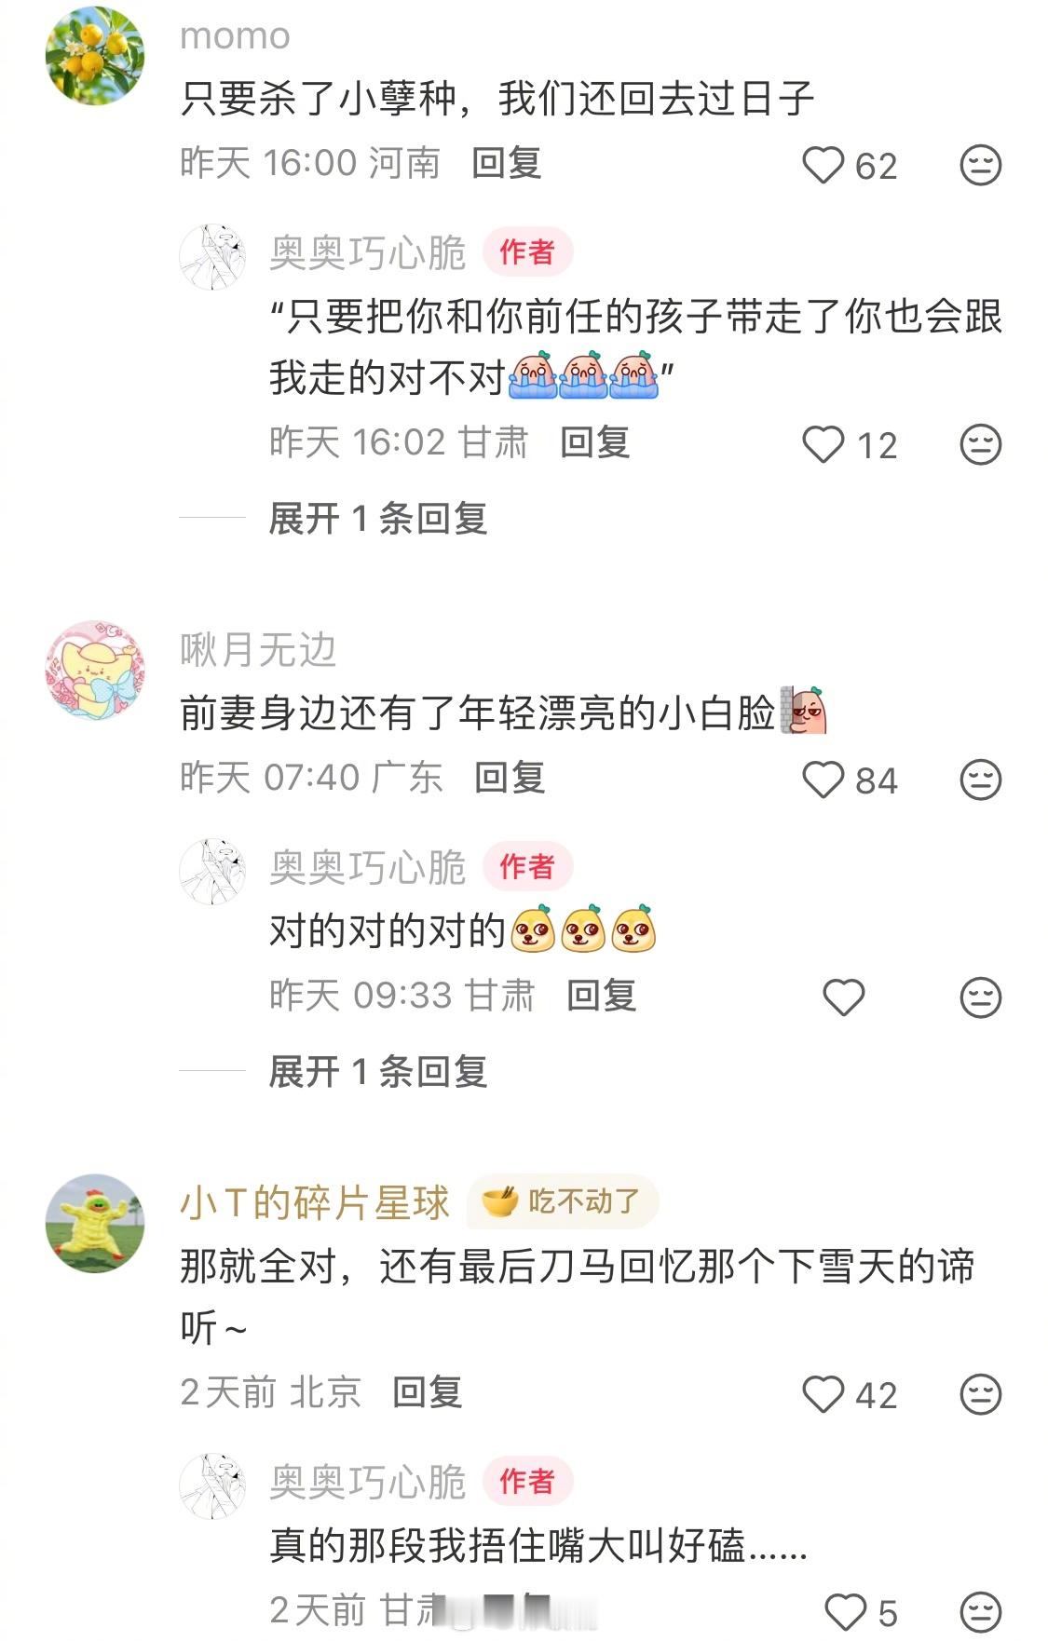
Task: Tap dislike face icon on momo's comment
Action: pos(980,166)
